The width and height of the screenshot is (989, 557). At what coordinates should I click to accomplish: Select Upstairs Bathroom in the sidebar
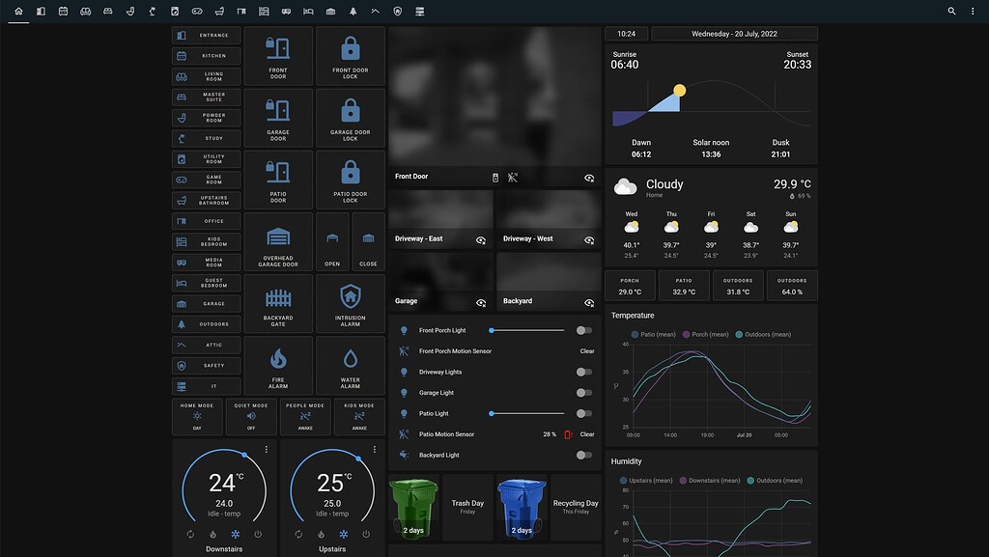(x=204, y=200)
